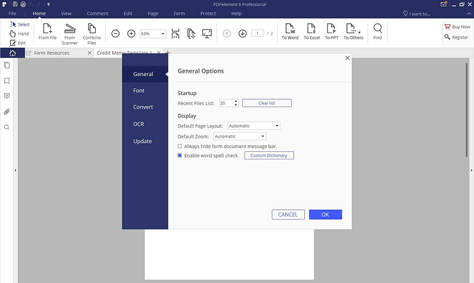The image size is (474, 283).
Task: Click the page number input field
Action: coord(257,33)
